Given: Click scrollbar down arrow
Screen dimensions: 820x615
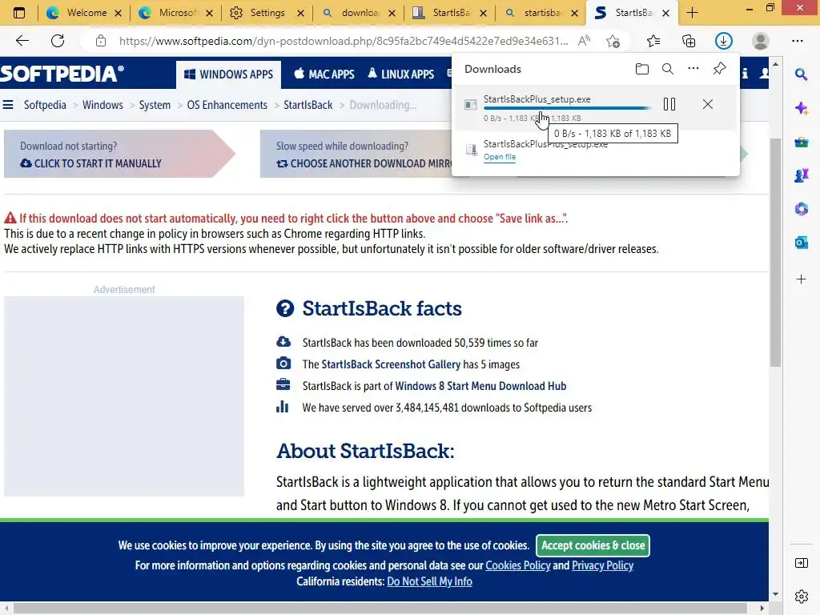Looking at the screenshot, I should click(775, 594).
